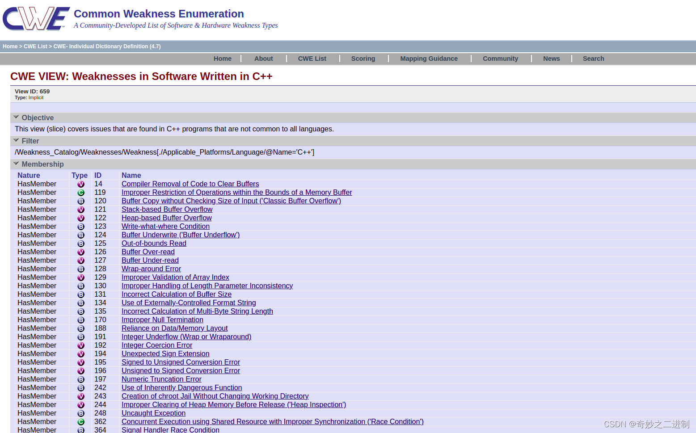Collapse the Objective section
The width and height of the screenshot is (696, 433).
pos(17,118)
